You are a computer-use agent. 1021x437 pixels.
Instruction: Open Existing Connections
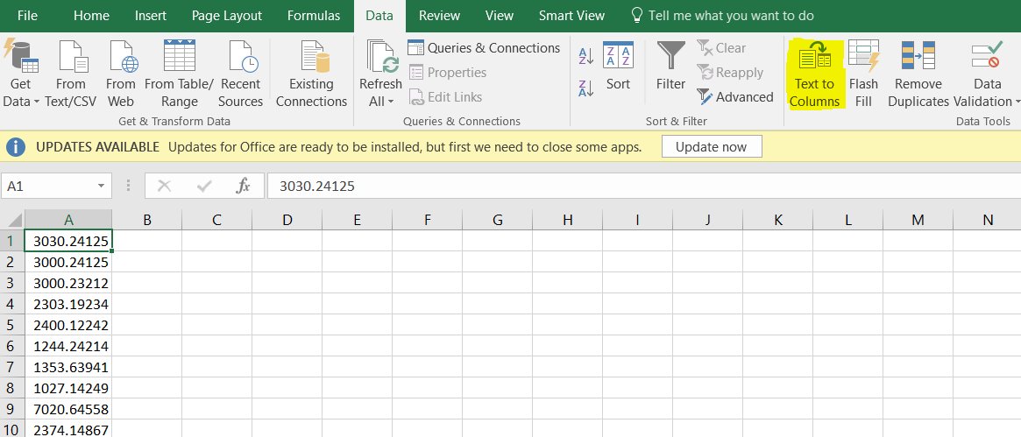(311, 74)
